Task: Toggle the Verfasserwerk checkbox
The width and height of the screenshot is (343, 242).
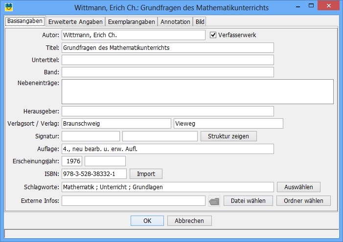Action: click(213, 35)
